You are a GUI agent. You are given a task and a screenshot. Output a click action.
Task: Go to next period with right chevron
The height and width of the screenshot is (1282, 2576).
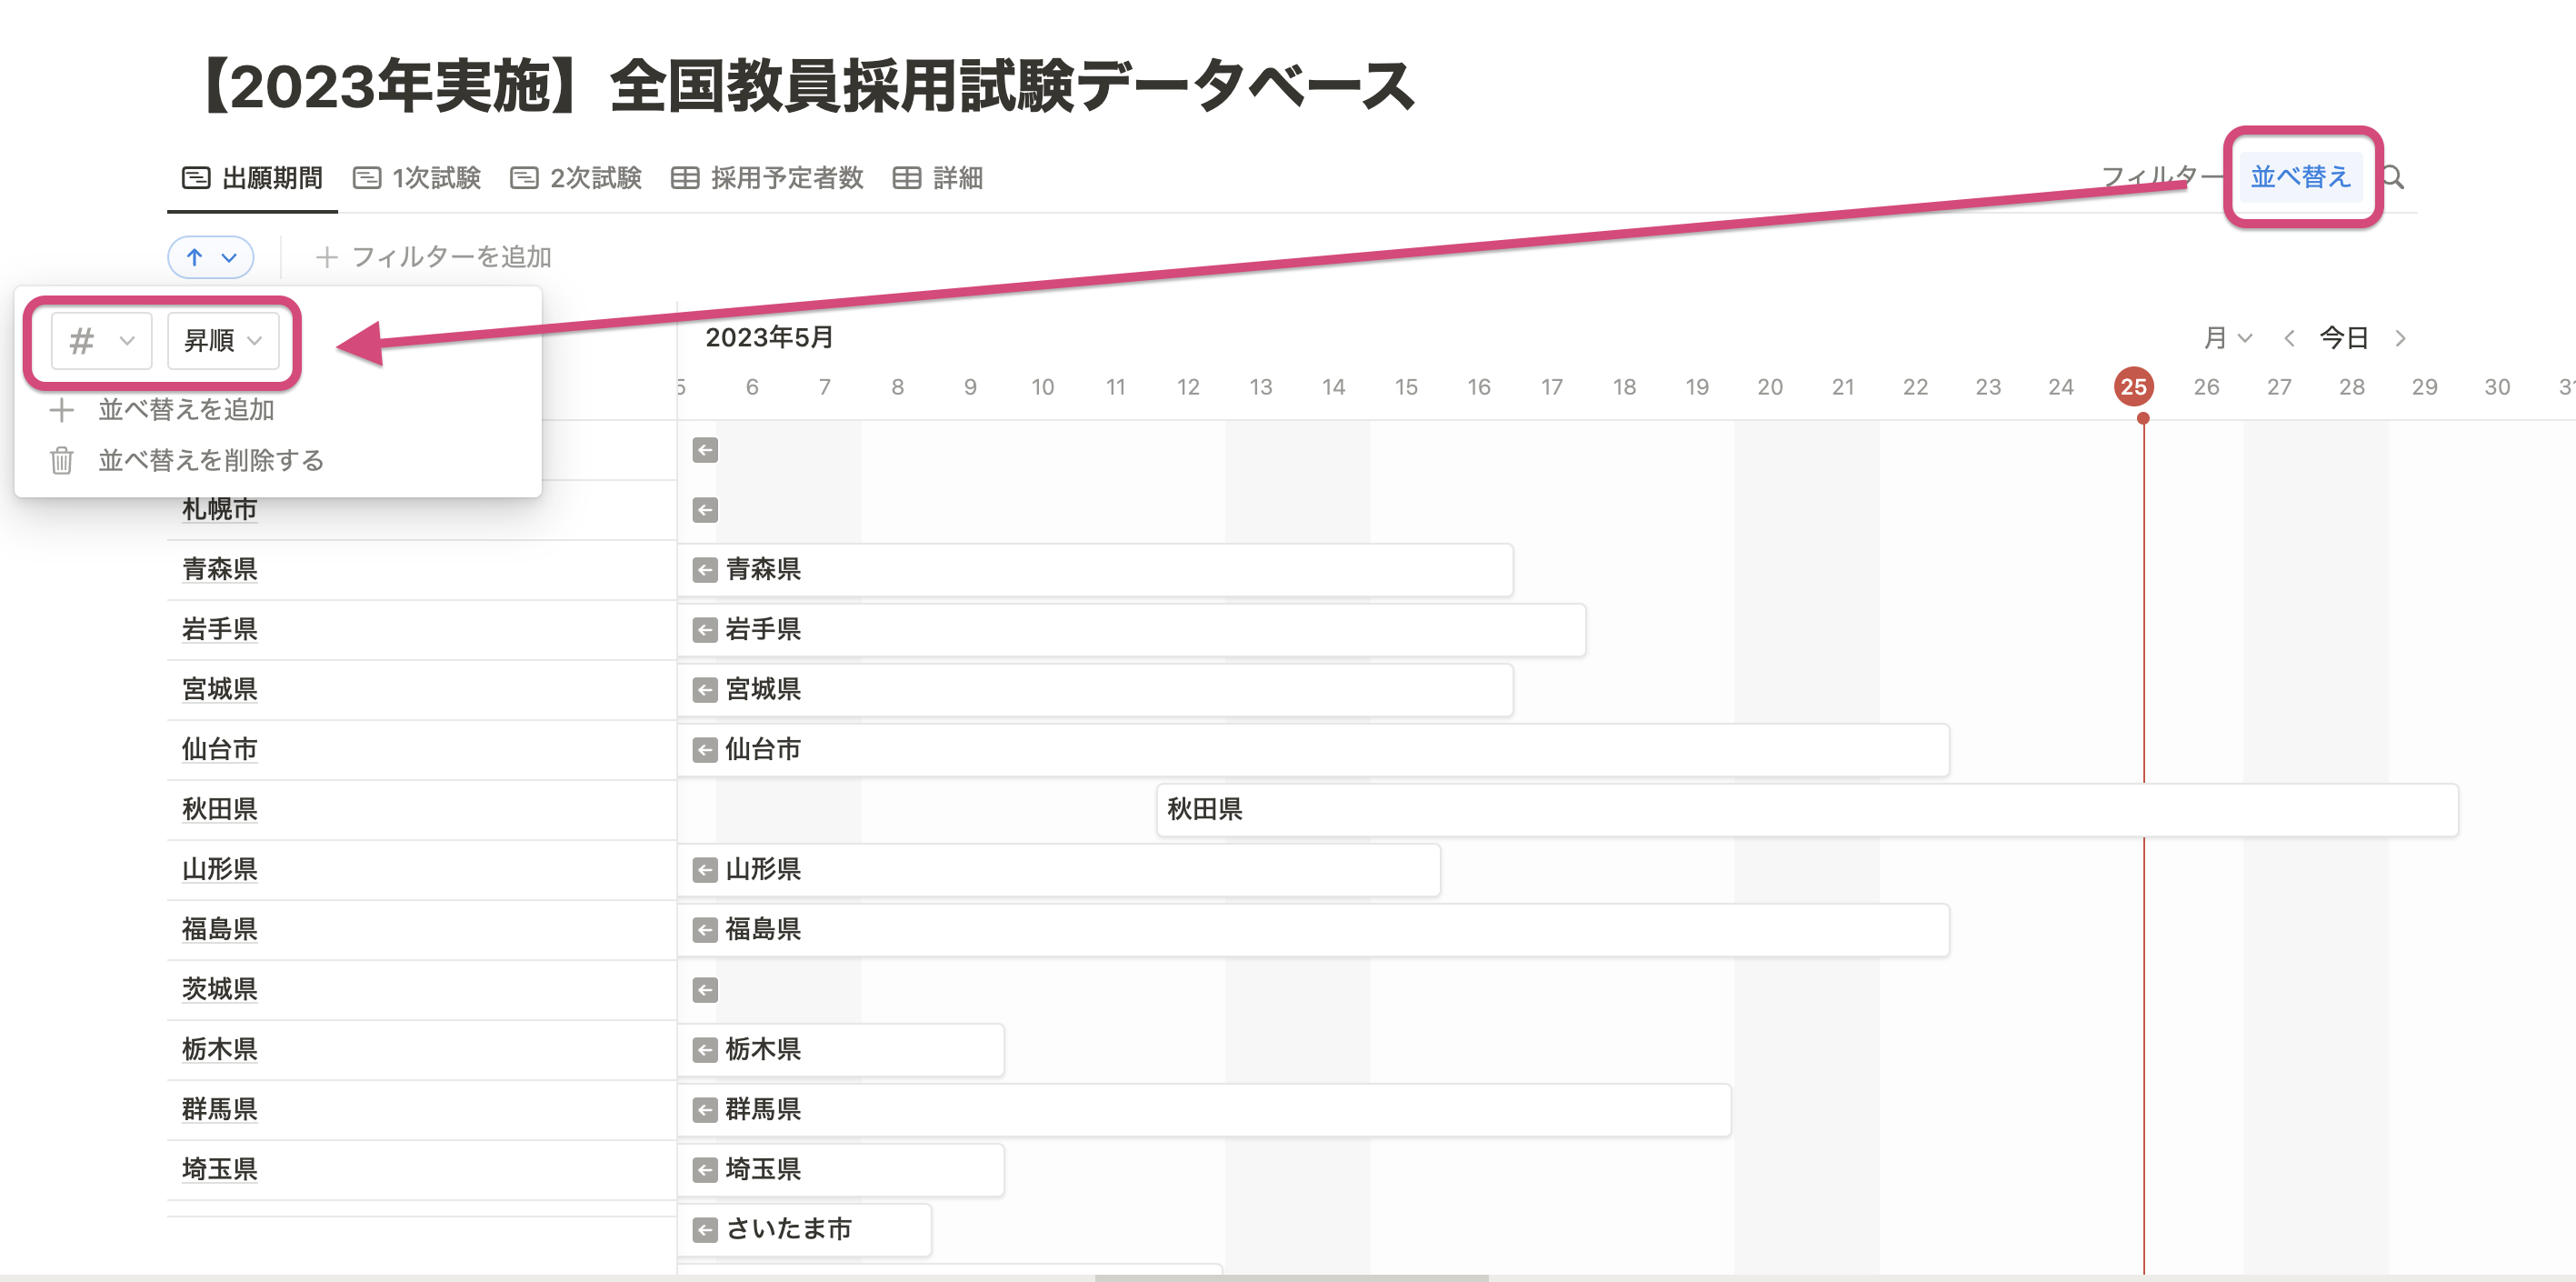tap(2400, 338)
